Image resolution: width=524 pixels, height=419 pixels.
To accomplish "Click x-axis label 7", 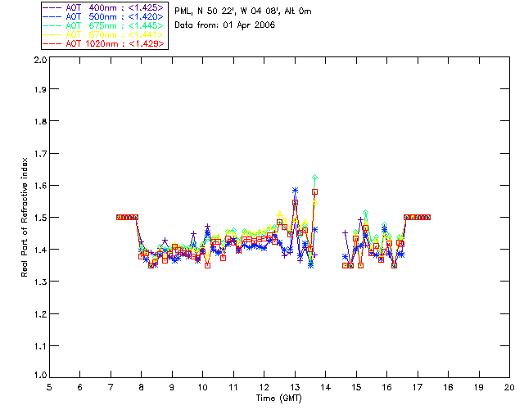I will coord(111,387).
